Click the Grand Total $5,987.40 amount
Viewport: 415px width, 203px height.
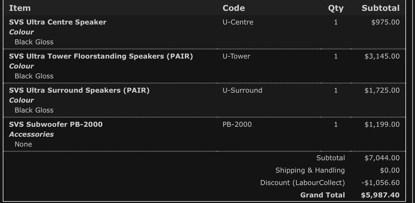coord(380,195)
